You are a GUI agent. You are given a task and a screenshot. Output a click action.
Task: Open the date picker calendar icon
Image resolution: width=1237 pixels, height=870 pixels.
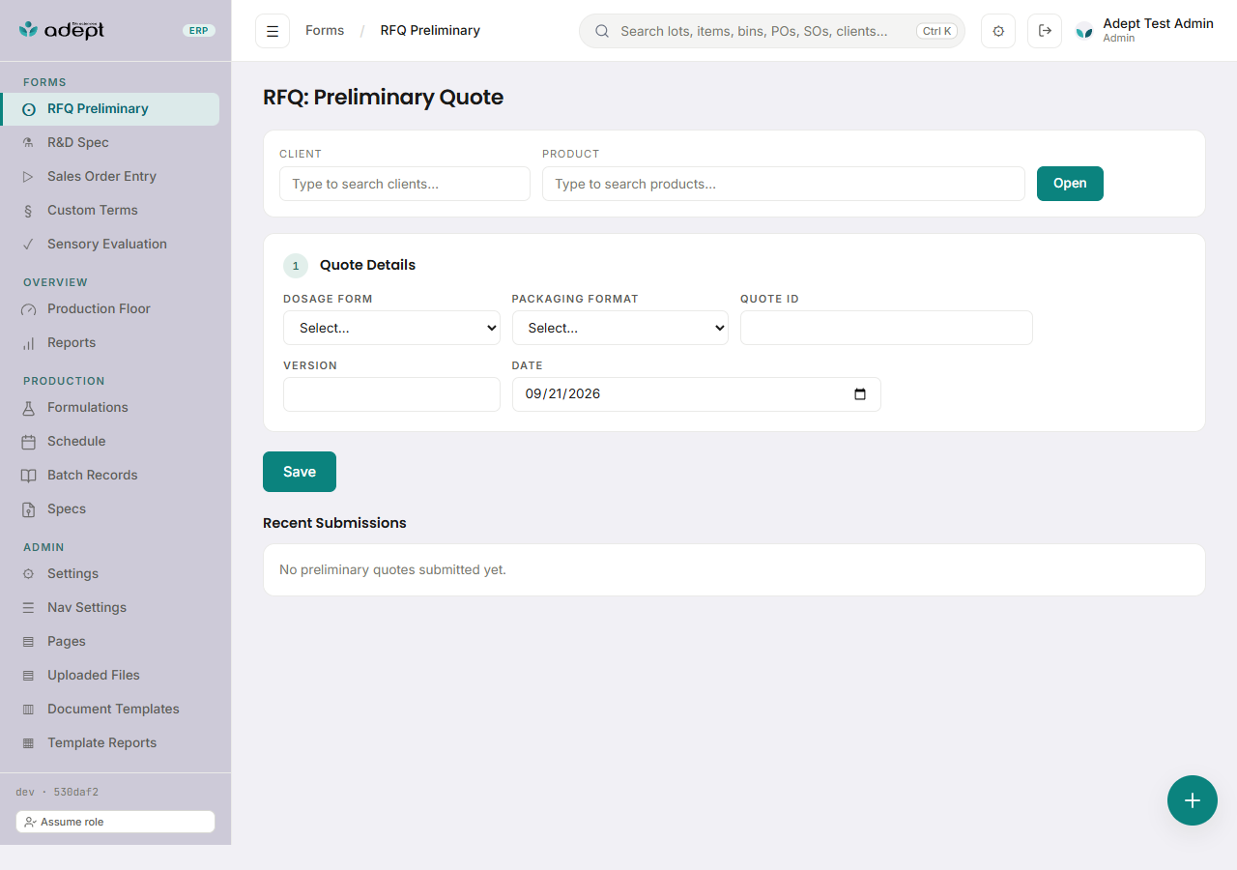[860, 394]
